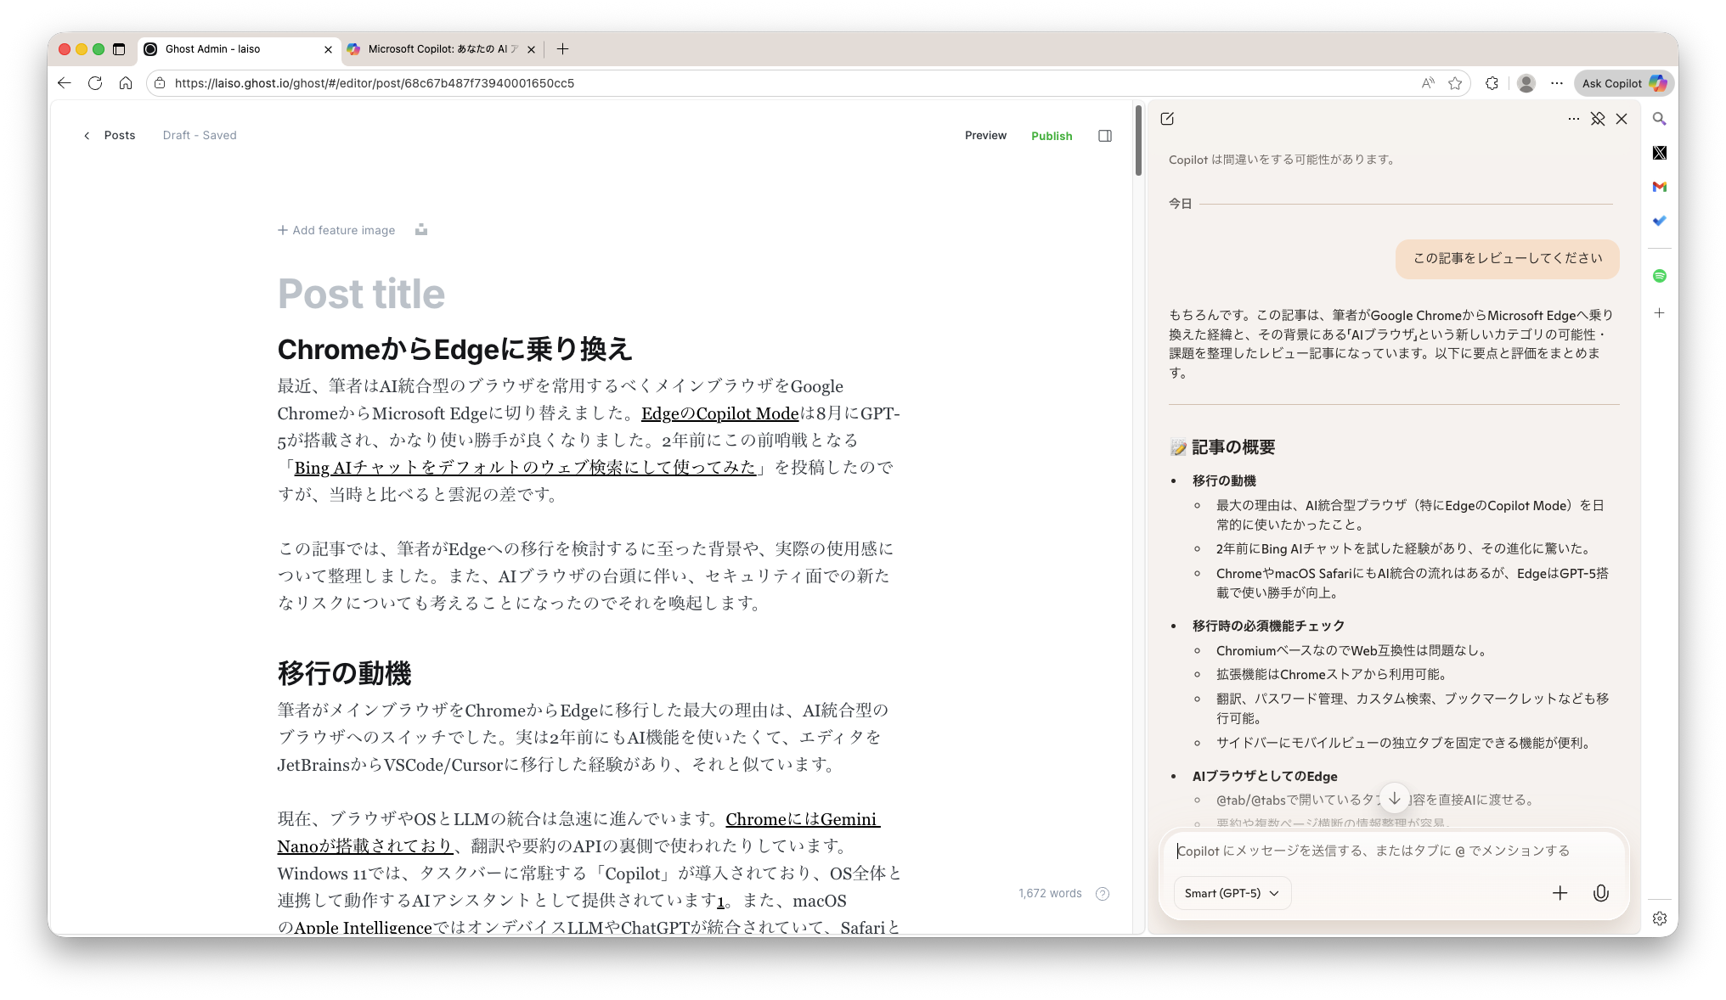Screen dimensions: 1726x1000
Task: Open the EdgeのCopilot Mode link
Action: [719, 413]
